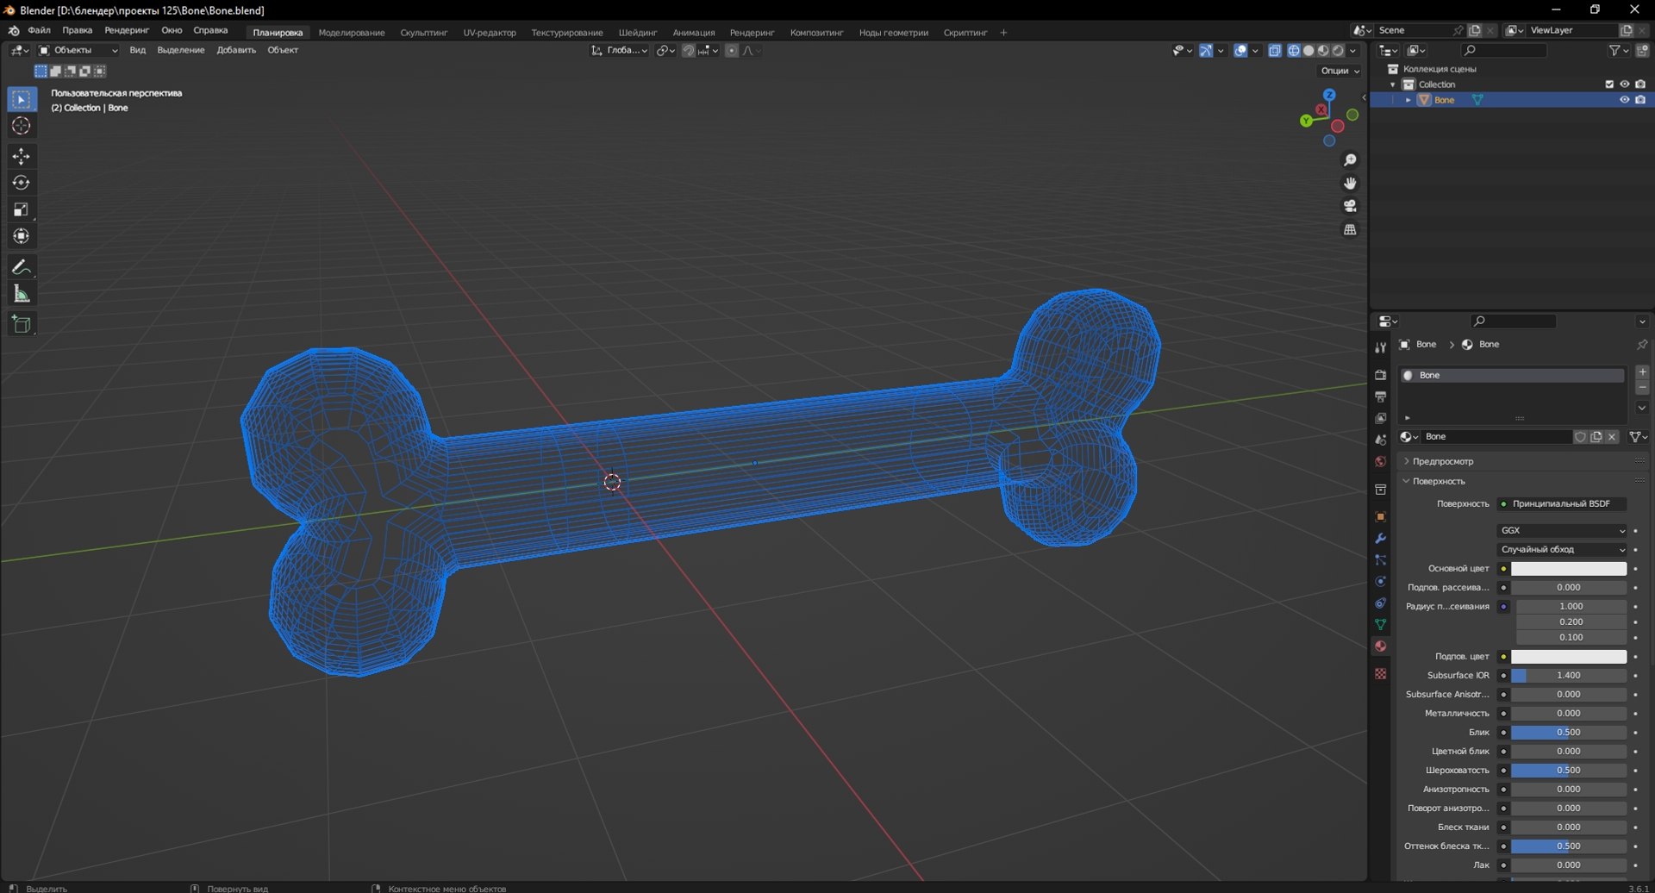Screen dimensions: 1655x893
Task: Open the Основной цвет color swatch
Action: pos(1568,568)
